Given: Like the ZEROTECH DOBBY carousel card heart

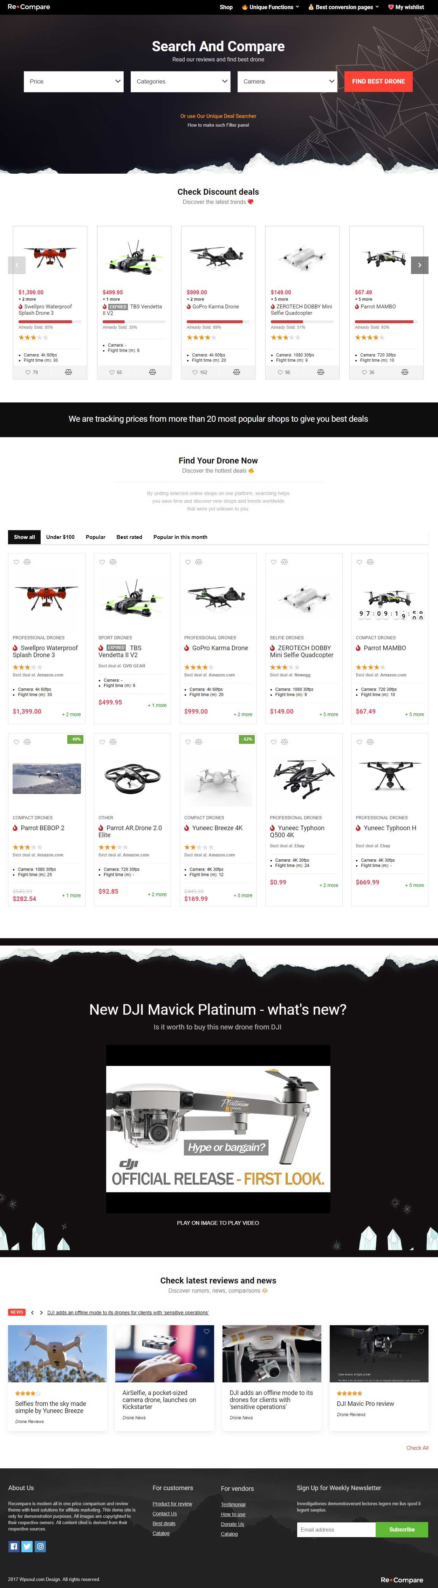Looking at the screenshot, I should (x=280, y=372).
